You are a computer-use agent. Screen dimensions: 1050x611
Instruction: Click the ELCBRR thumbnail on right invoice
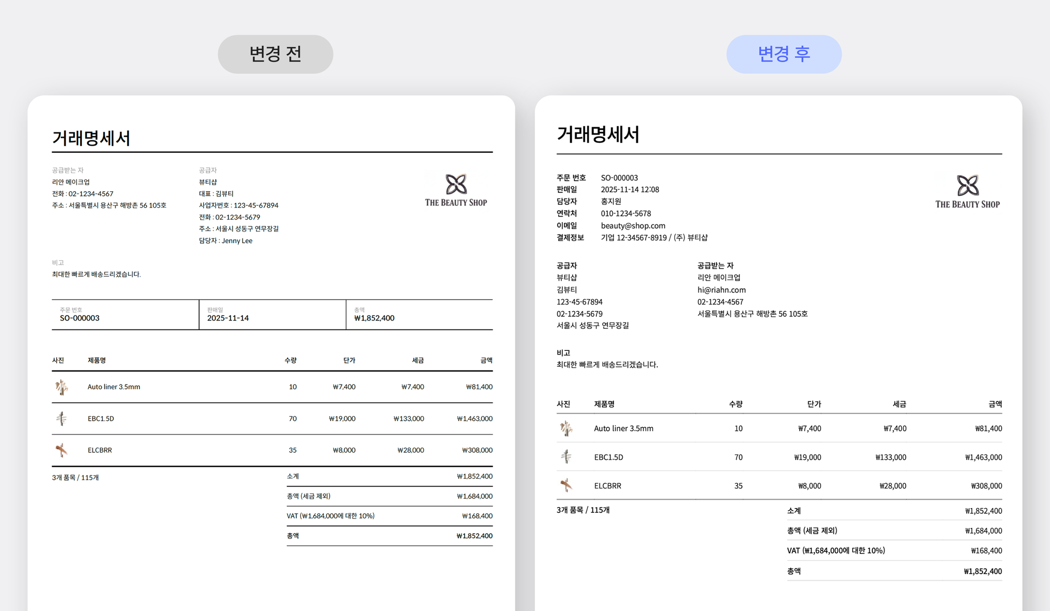[x=566, y=485]
